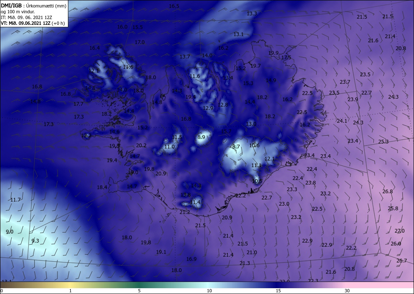
Task: Click the 23.3 value on the map
Action: (x=292, y=190)
